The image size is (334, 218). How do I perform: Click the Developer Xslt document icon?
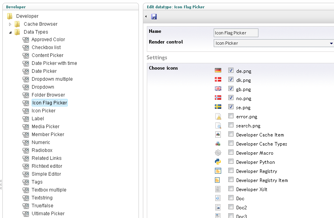[218, 189]
